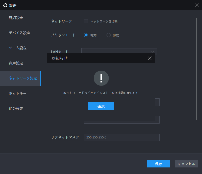This screenshot has height=174, width=202.
Task: Click the settings gear icon in title bar
Action: tap(5, 5)
